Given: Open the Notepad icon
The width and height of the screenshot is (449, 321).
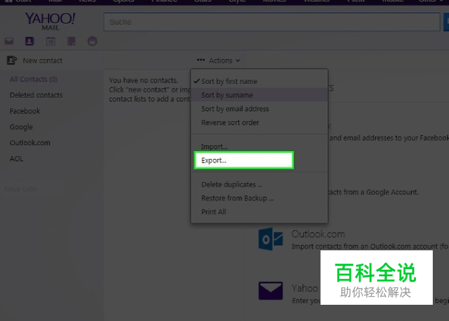Looking at the screenshot, I should point(71,42).
